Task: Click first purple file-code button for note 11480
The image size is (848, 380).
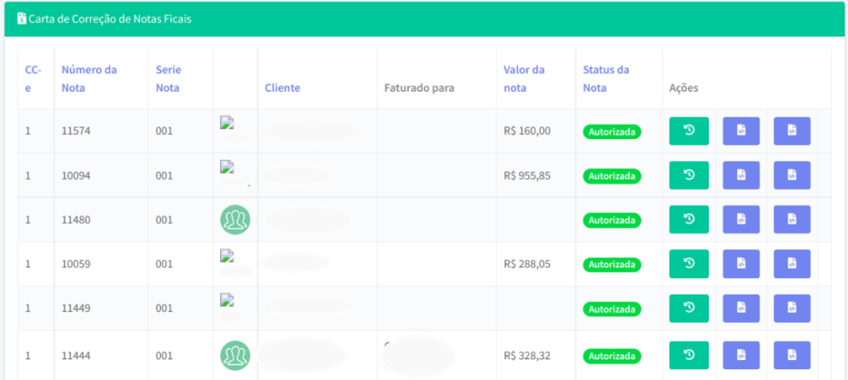Action: coord(741,219)
